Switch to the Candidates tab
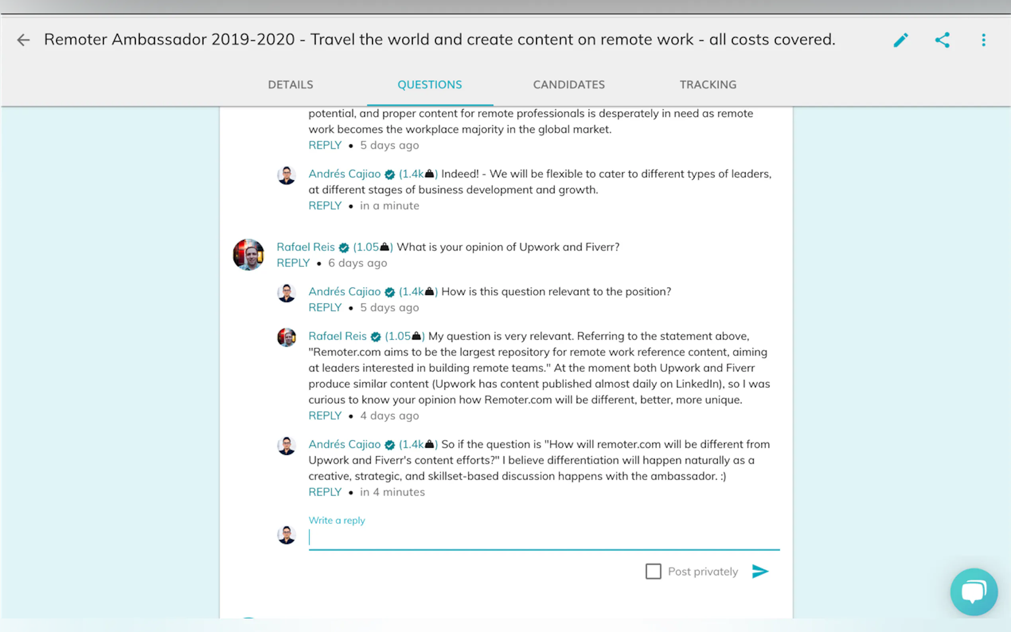Screen dimensions: 1011x632 568,85
